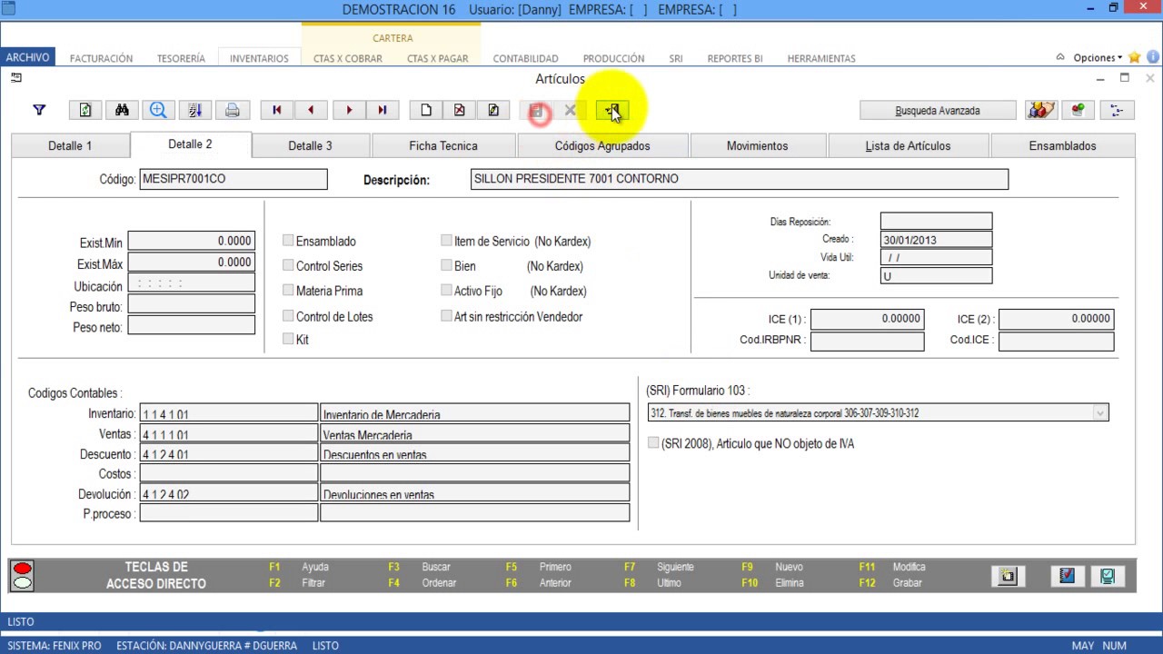
Task: Click the sort order toolbar icon
Action: pos(194,110)
